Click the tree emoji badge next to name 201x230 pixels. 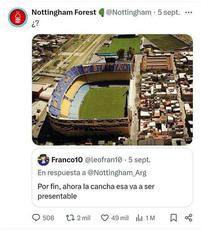101,12
